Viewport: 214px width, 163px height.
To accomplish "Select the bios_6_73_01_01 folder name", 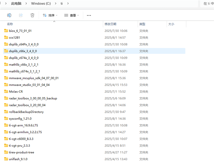I will click(20, 31).
